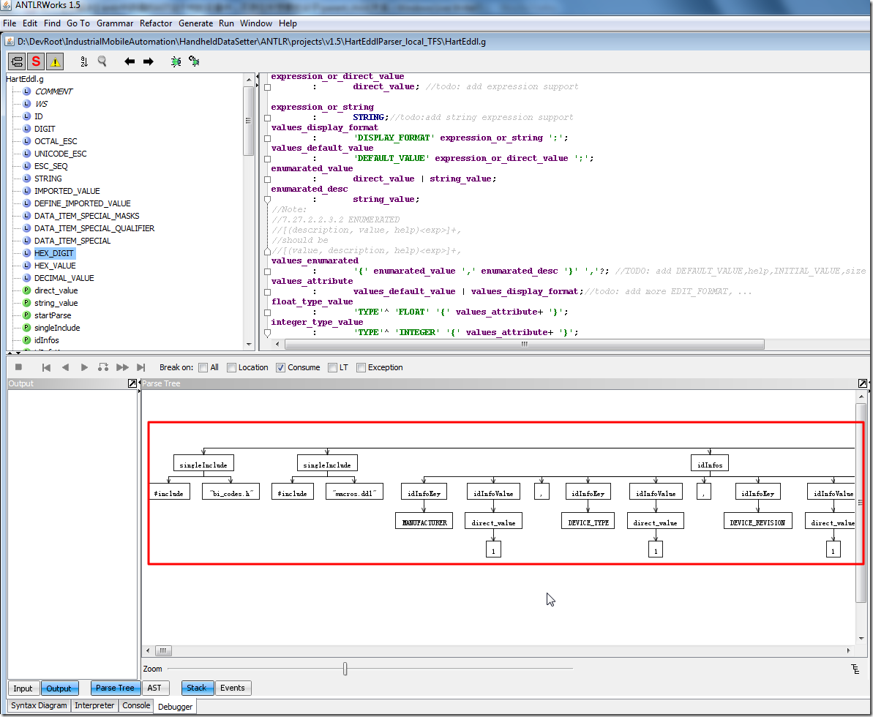The image size is (873, 717).
Task: Collapse the enumarated_desc rule fold marker
Action: tap(267, 199)
